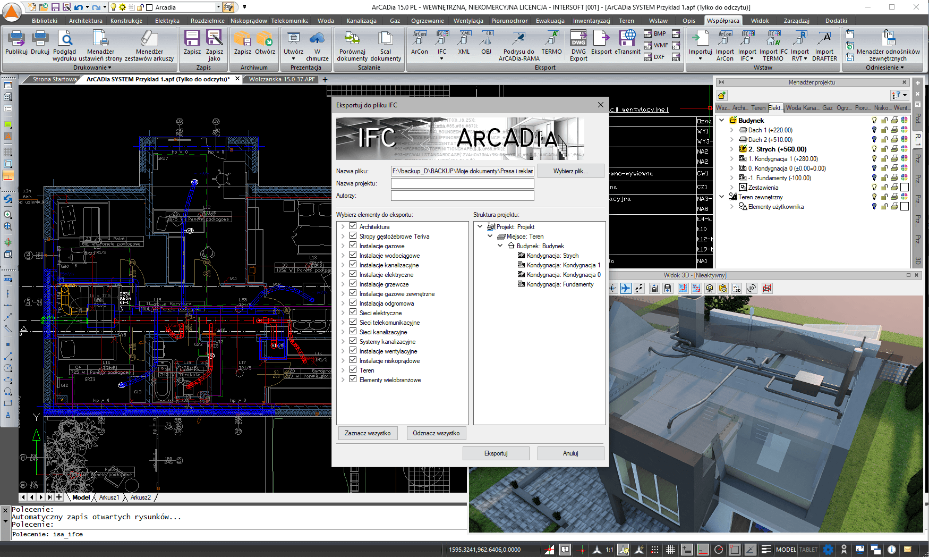
Task: Click the OBJ export icon
Action: 487,42
